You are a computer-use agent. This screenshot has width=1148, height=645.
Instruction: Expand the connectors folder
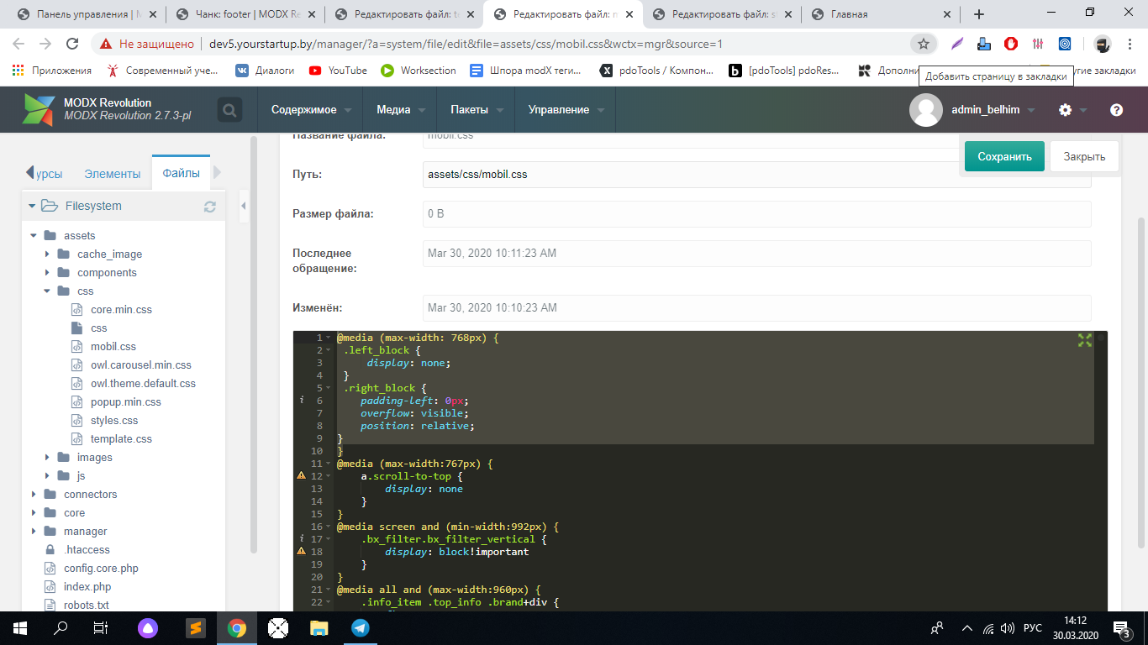click(34, 495)
